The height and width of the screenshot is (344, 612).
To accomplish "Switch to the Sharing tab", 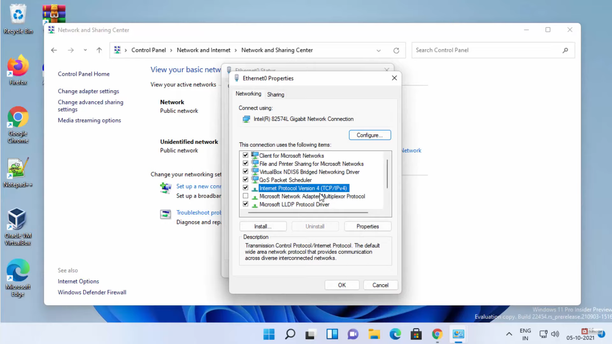I will pos(275,95).
